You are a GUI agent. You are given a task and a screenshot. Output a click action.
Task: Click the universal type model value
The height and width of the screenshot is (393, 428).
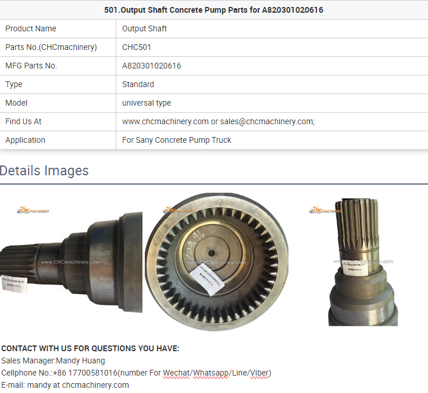tap(147, 103)
